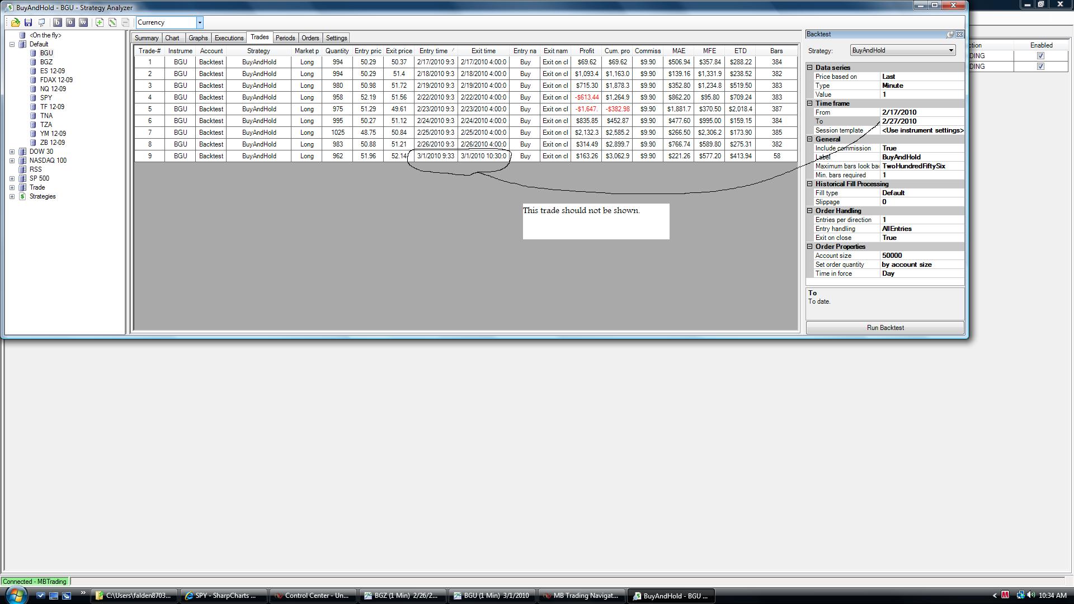This screenshot has width=1074, height=604.
Task: Collapse the Data series property section
Action: pyautogui.click(x=809, y=68)
